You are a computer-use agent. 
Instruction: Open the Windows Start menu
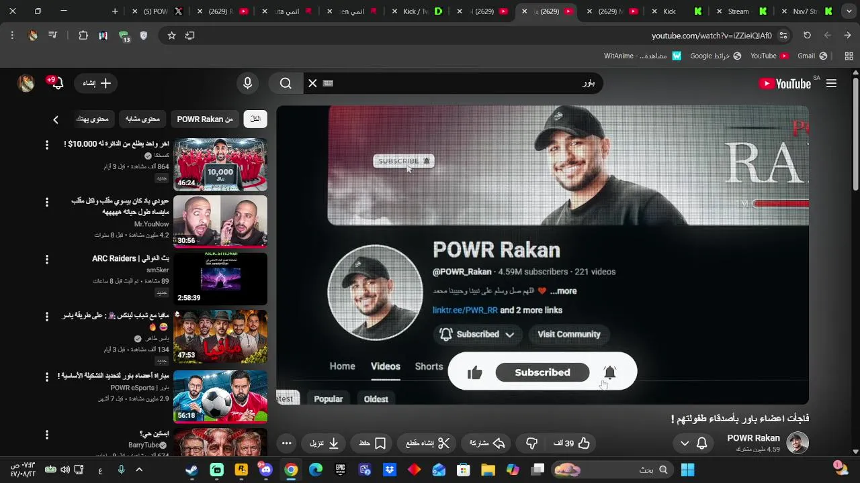point(687,470)
